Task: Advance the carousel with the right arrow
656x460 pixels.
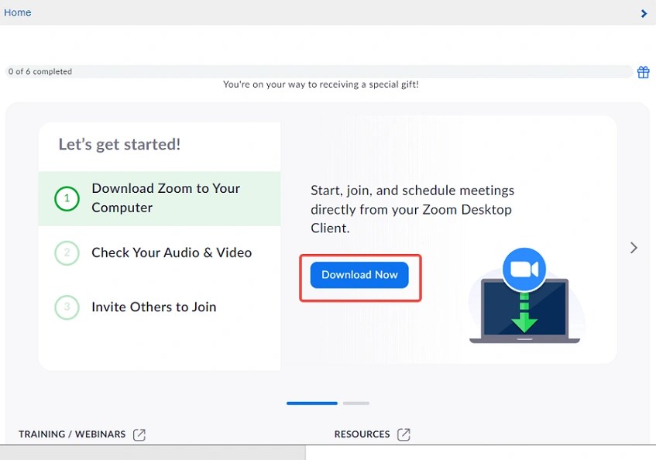Action: pyautogui.click(x=634, y=248)
